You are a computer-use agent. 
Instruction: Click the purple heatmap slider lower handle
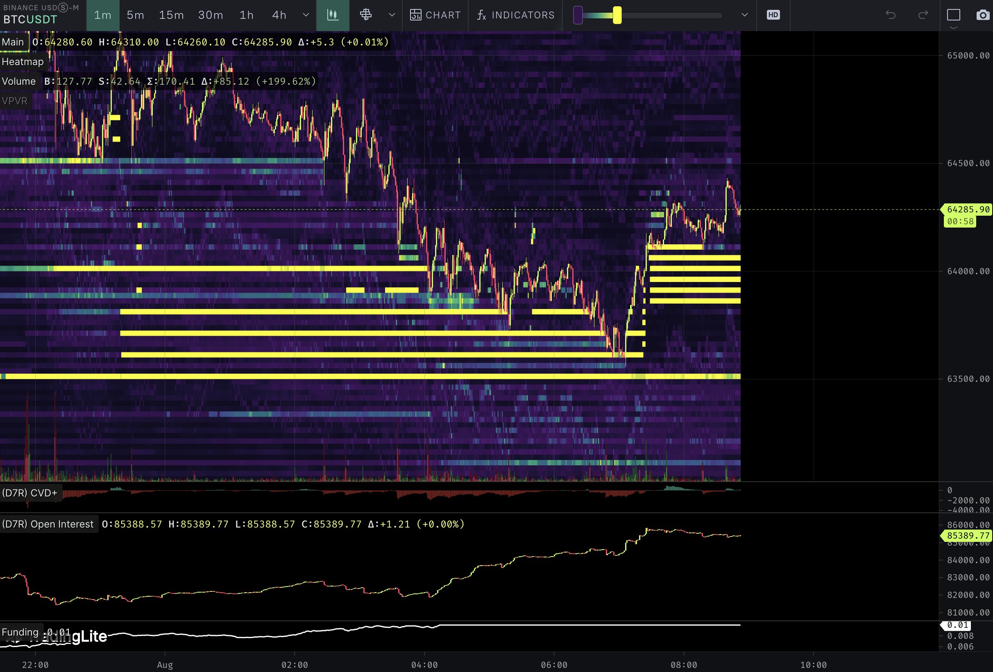click(x=578, y=16)
